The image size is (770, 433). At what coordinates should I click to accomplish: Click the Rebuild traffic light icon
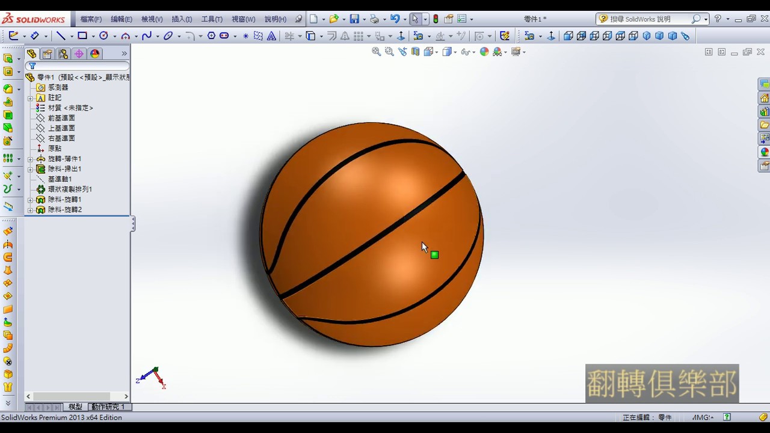point(436,19)
